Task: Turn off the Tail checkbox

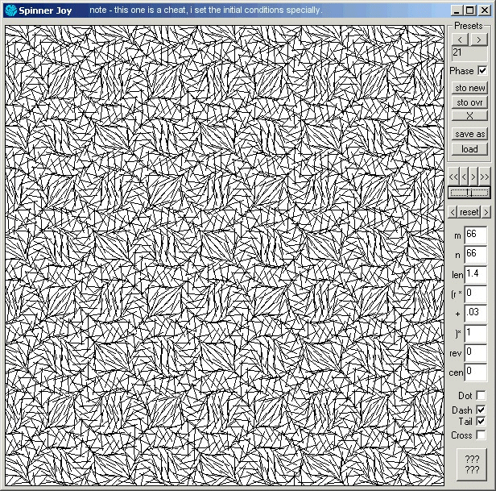Action: [481, 422]
